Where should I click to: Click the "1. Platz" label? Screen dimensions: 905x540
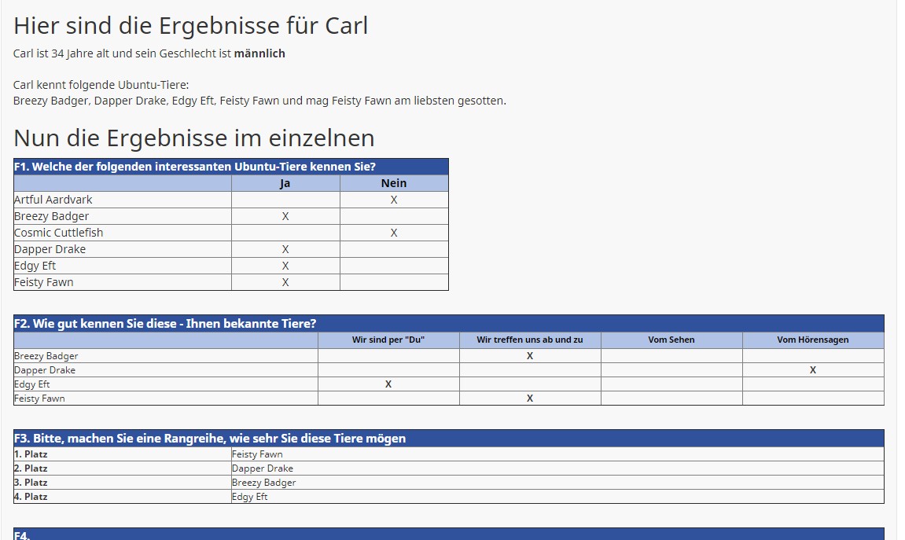point(31,454)
